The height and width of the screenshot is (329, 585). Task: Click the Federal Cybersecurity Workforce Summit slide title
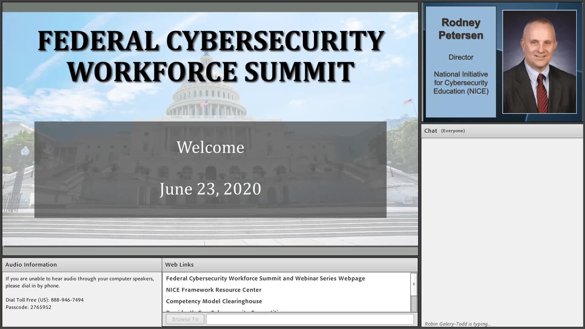(211, 56)
